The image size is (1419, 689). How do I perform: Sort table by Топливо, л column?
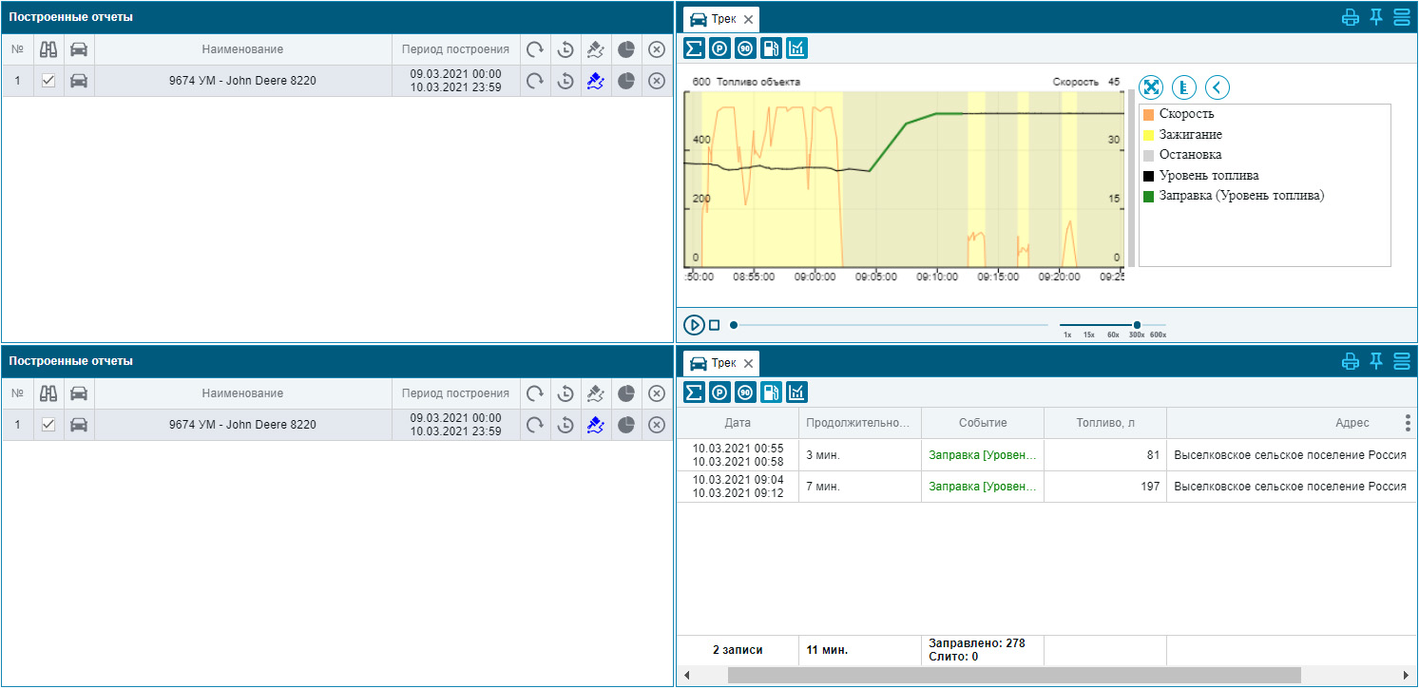[1105, 423]
